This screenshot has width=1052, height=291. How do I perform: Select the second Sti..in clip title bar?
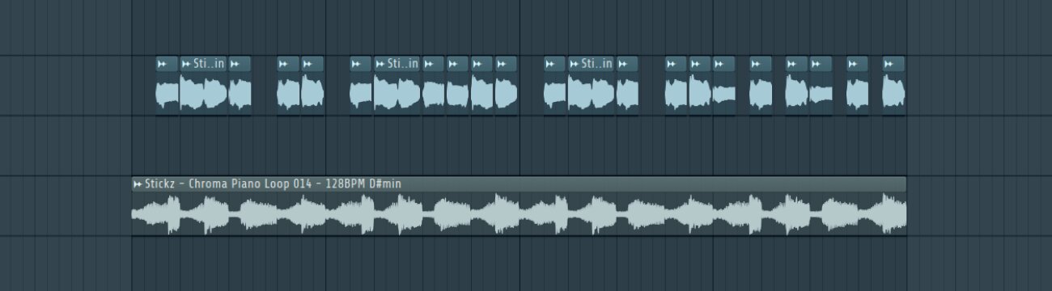[397, 64]
